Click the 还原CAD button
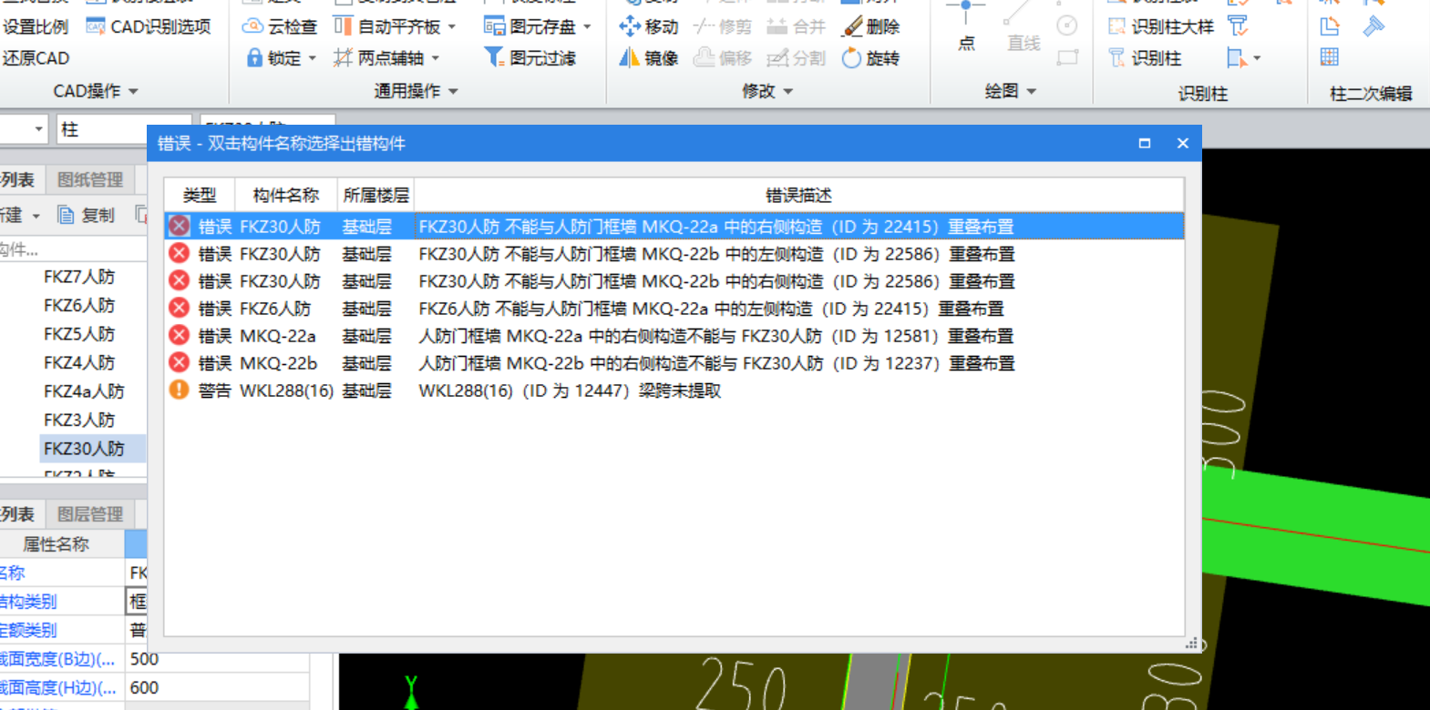Screen dimensions: 1430x710 tap(36, 58)
